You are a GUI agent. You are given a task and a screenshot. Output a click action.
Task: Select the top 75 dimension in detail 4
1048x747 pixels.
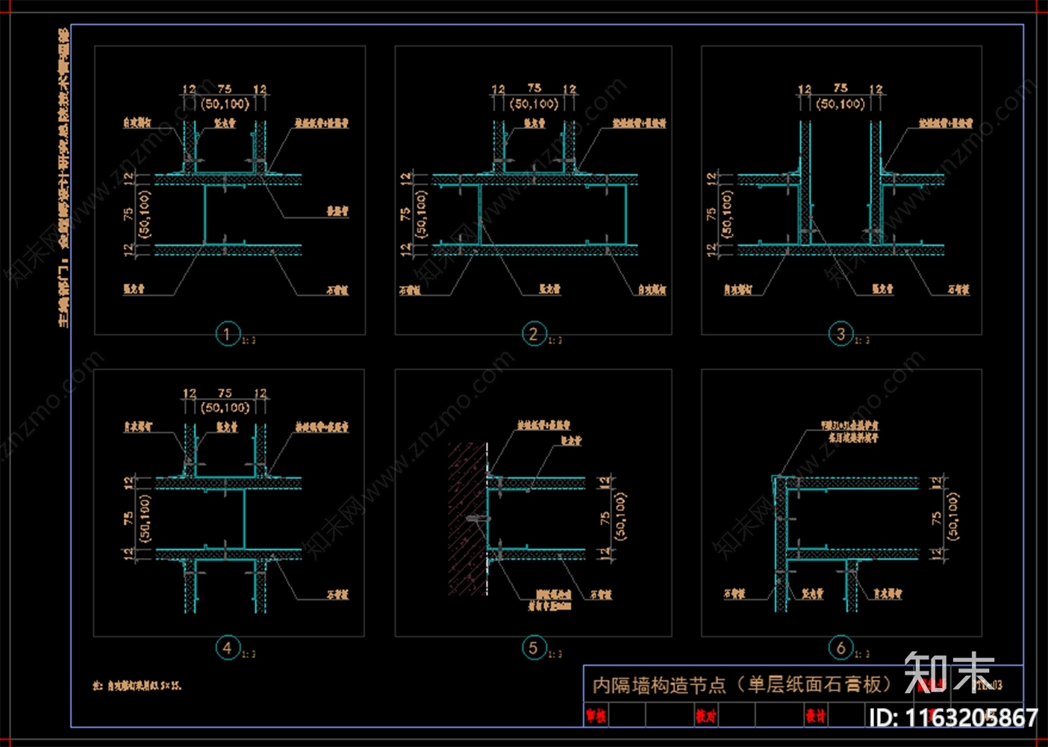[224, 393]
